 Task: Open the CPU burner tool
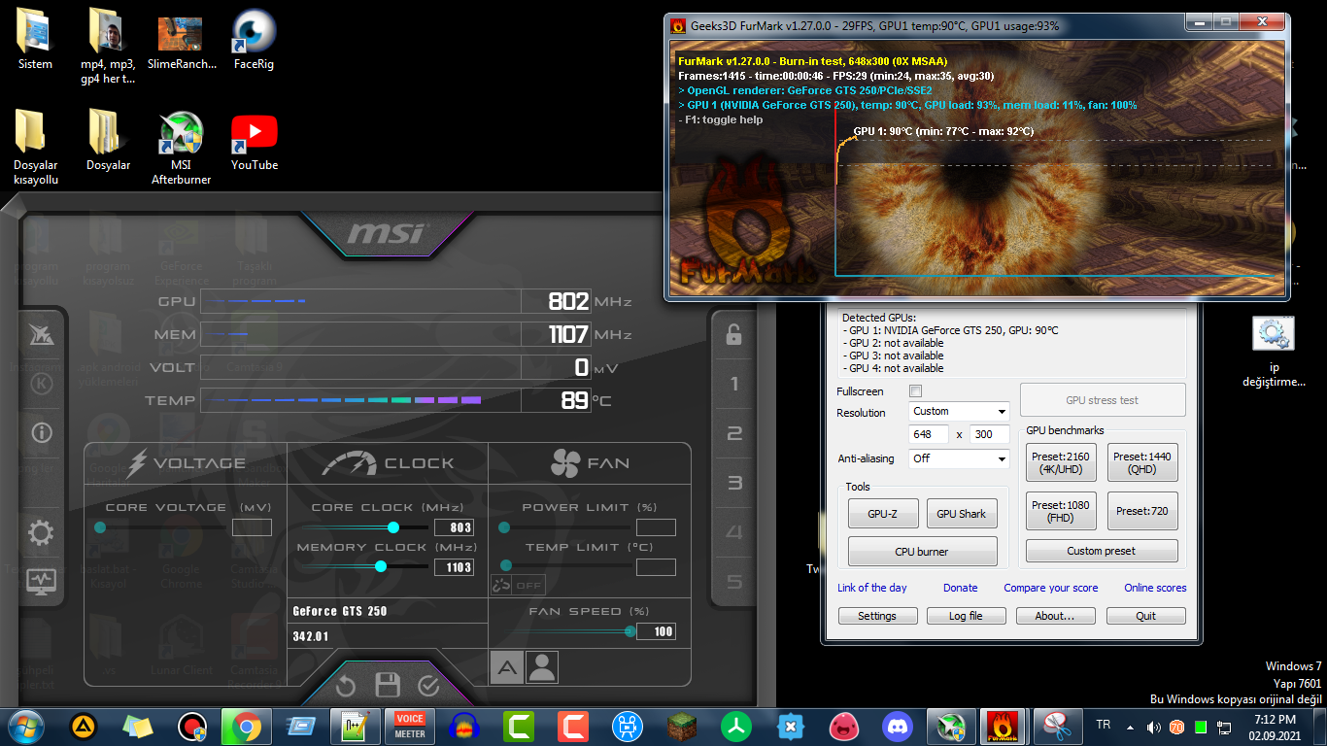[x=922, y=552]
